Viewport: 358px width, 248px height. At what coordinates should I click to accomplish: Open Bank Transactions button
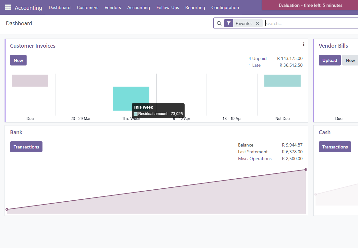coord(26,147)
